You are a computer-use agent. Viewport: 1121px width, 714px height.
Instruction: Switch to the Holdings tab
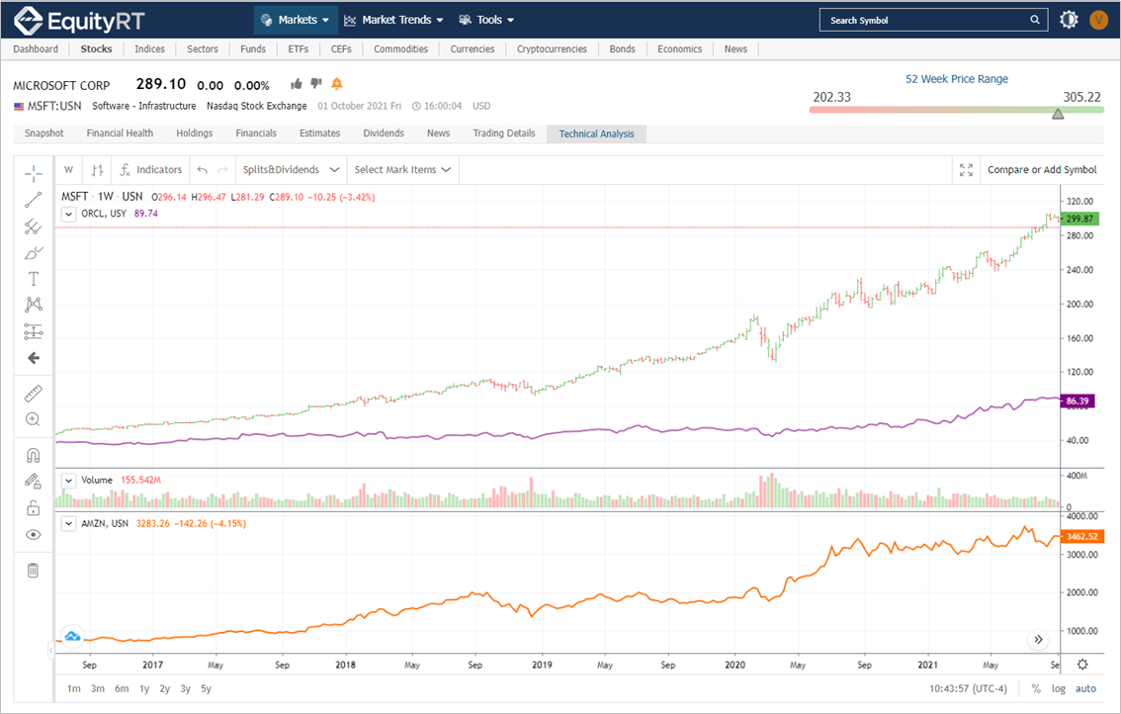tap(195, 134)
